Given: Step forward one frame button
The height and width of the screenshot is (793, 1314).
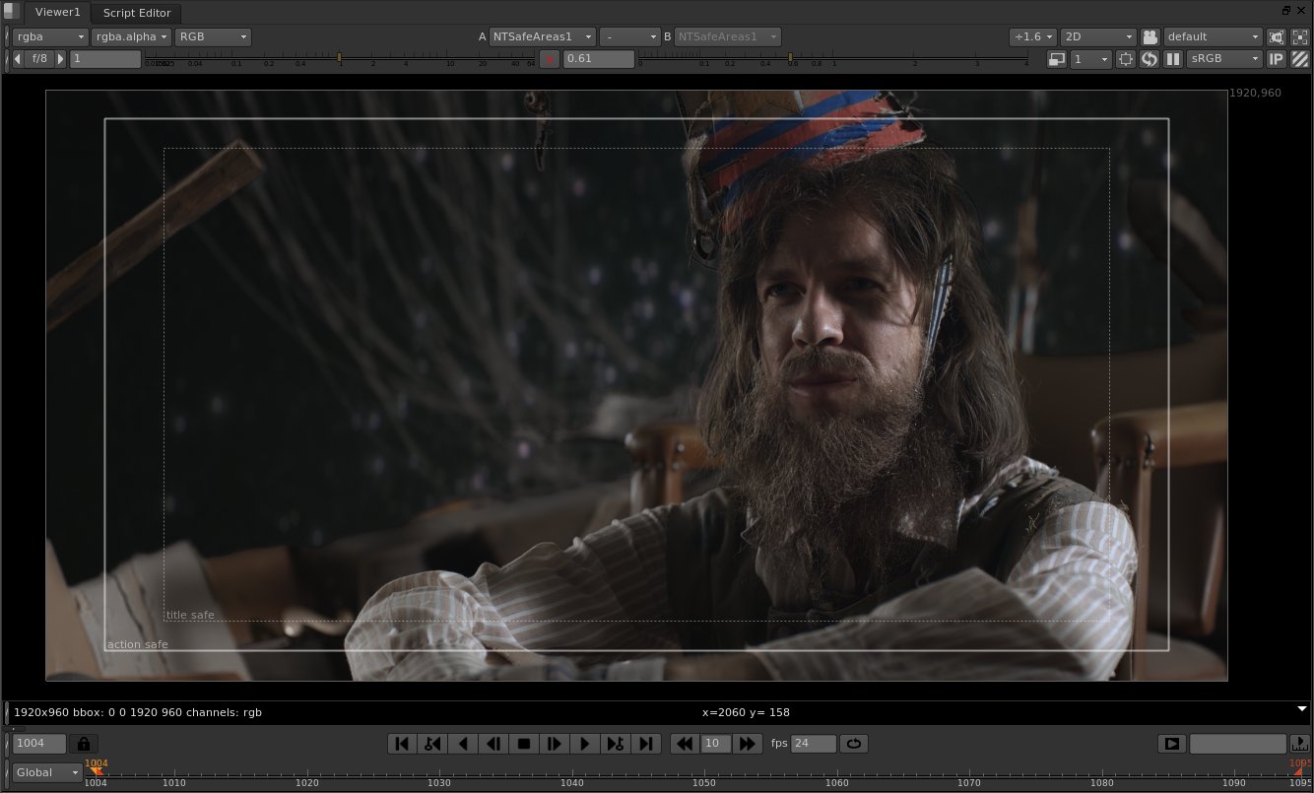Looking at the screenshot, I should [x=555, y=744].
